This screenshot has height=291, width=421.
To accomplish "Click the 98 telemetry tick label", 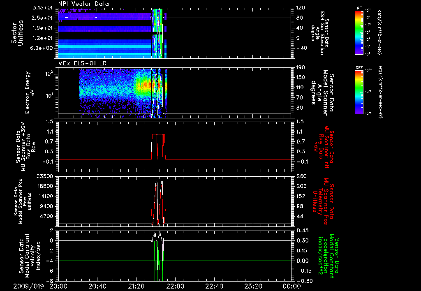I will (x=300, y=206).
